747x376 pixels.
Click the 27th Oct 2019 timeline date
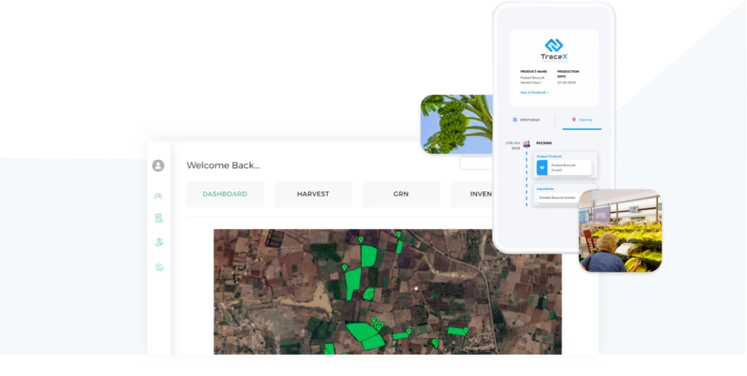click(513, 145)
